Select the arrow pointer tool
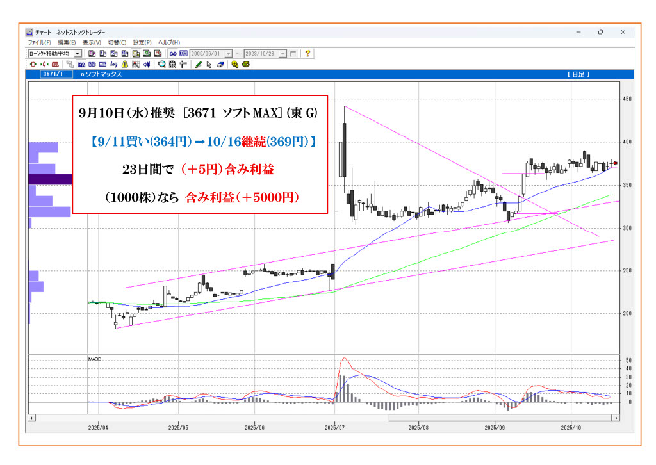This screenshot has height=465, width=656. 209,65
